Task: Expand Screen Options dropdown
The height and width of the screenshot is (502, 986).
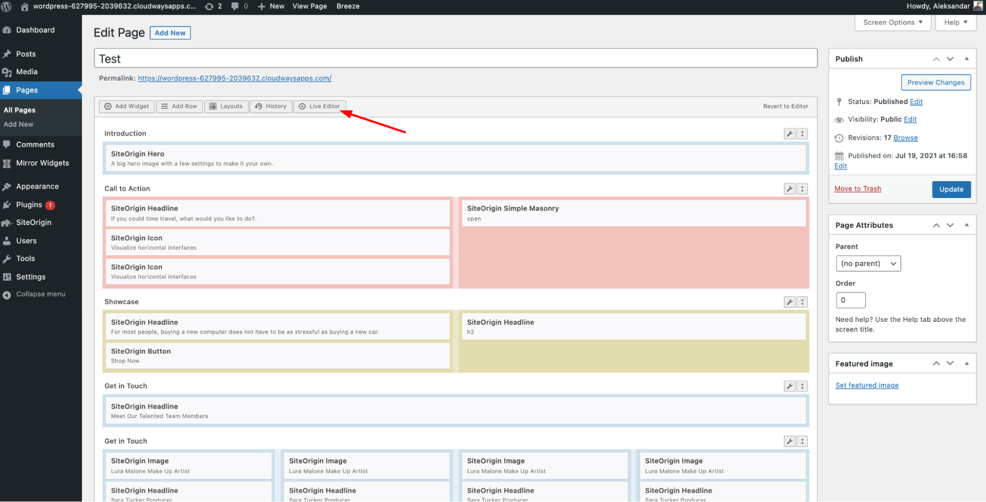Action: [x=892, y=23]
